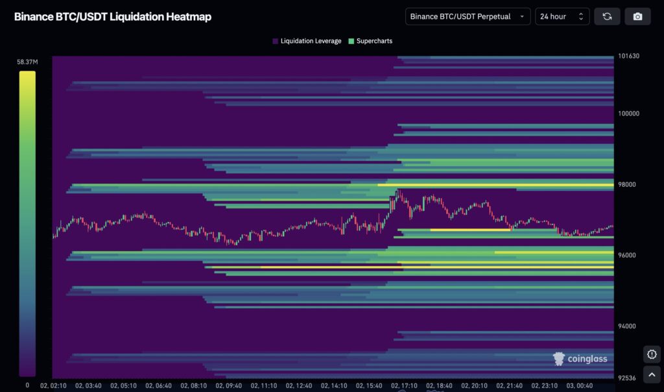This screenshot has width=664, height=392.
Task: Click the 02, 03:40 time axis label
Action: [88, 386]
